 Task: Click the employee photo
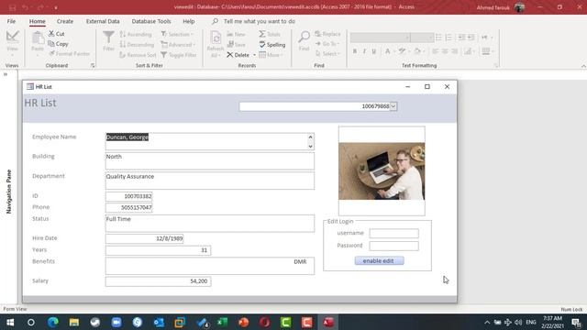pos(382,171)
